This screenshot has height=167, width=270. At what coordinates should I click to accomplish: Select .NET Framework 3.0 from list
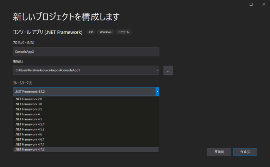86,104
